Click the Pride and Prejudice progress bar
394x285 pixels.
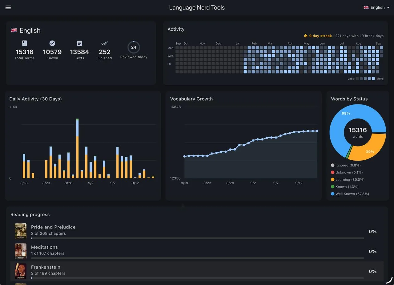tap(198, 238)
